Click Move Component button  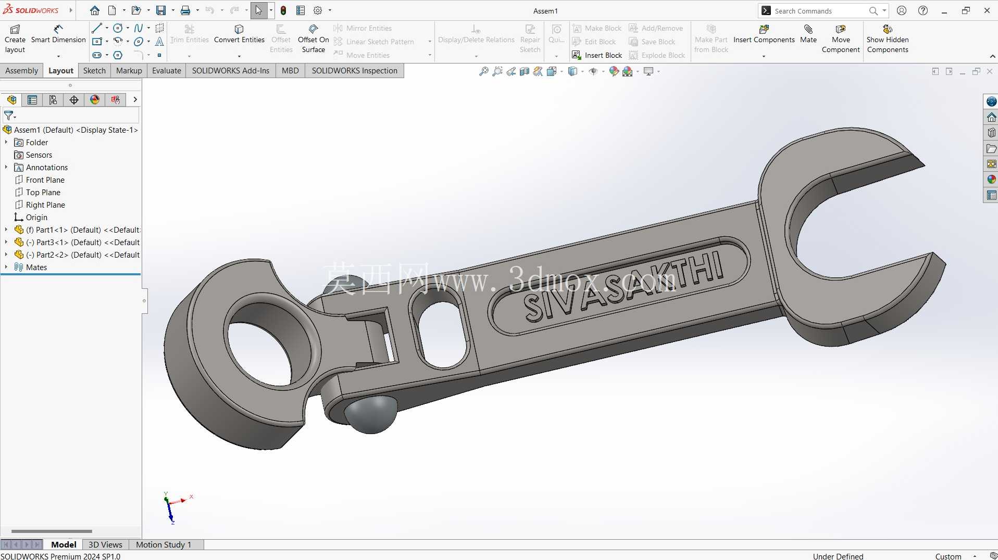click(x=841, y=39)
